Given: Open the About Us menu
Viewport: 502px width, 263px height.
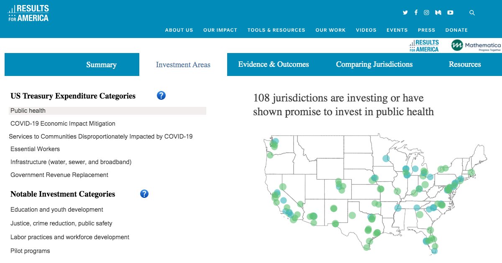Looking at the screenshot, I should coord(179,30).
